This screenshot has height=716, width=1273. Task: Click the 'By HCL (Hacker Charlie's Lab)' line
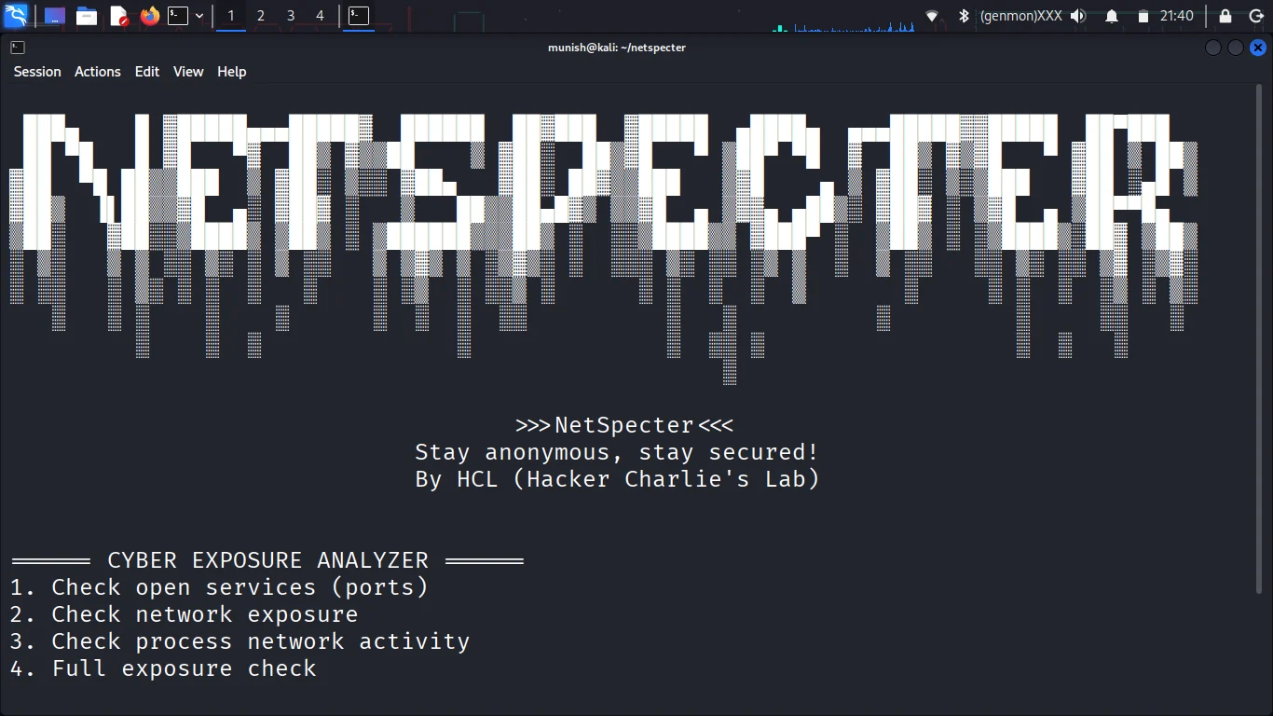[x=617, y=480]
